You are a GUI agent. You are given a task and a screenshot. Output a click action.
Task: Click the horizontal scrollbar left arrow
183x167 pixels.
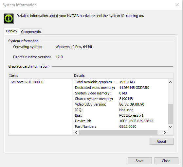[76, 132]
